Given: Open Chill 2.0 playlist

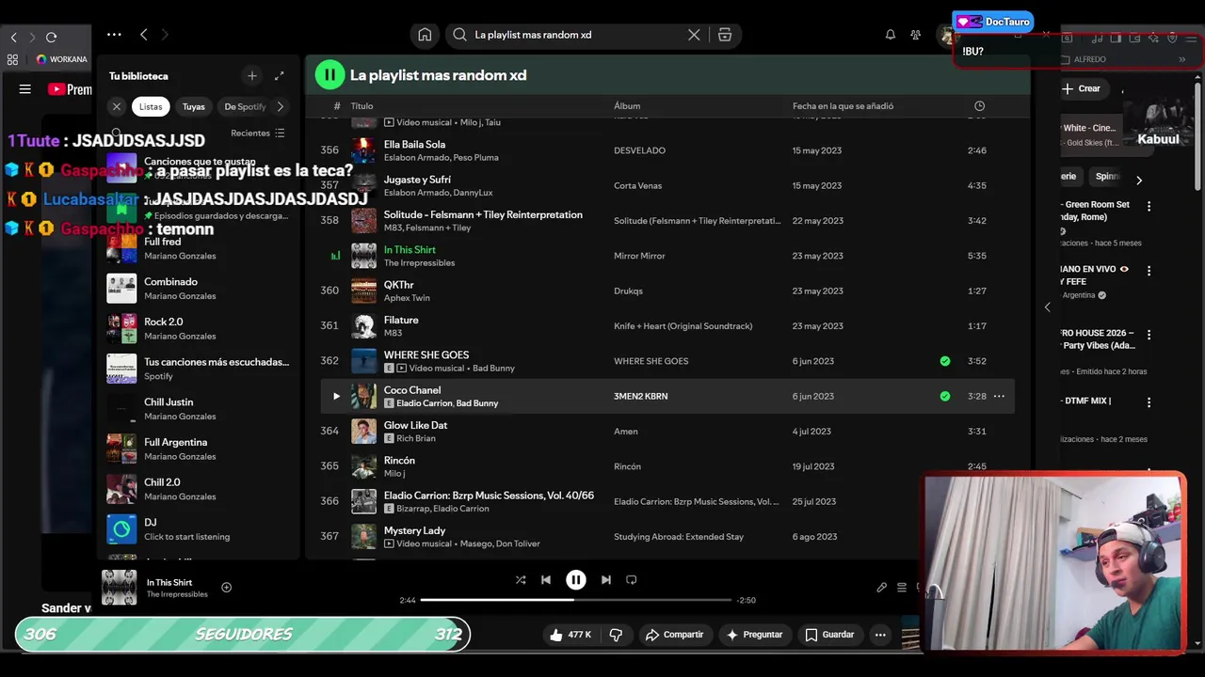Looking at the screenshot, I should point(199,489).
